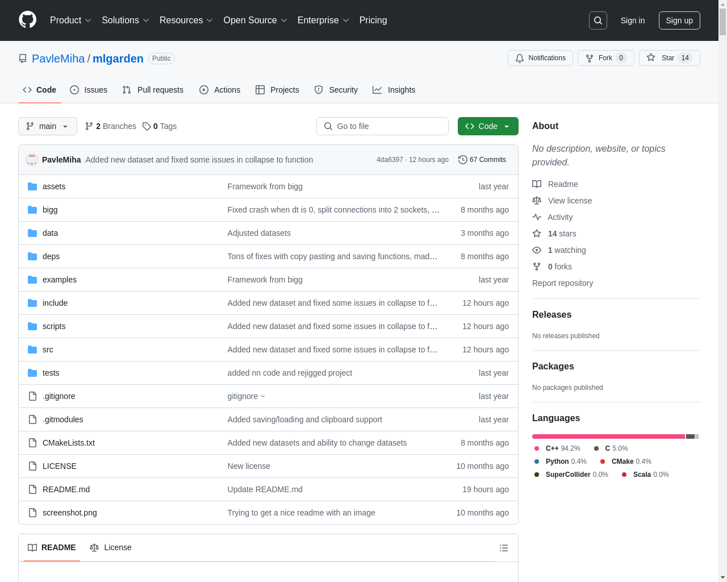
Task: Click the scale icon beside View license
Action: click(x=537, y=201)
